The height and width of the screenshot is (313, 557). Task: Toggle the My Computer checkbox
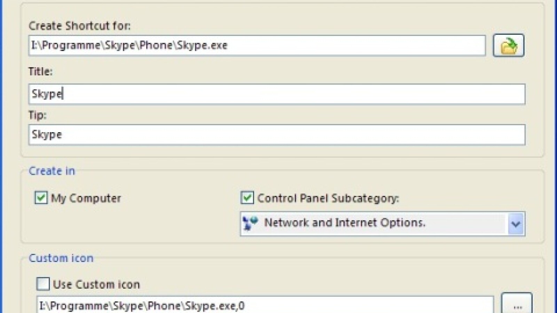click(x=41, y=198)
